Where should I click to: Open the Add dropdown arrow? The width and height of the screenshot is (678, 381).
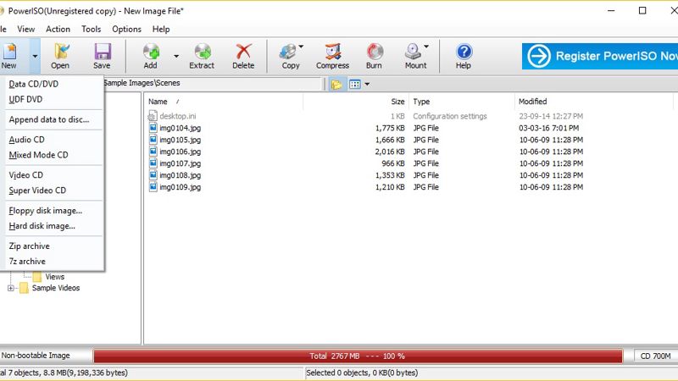176,56
